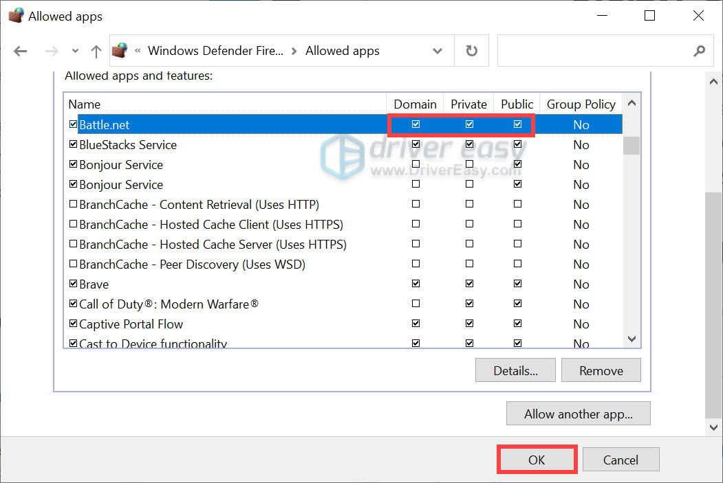This screenshot has height=483, width=723.
Task: Open the dropdown arrow after Windows Defender Firewall breadcrumb
Action: 294,51
